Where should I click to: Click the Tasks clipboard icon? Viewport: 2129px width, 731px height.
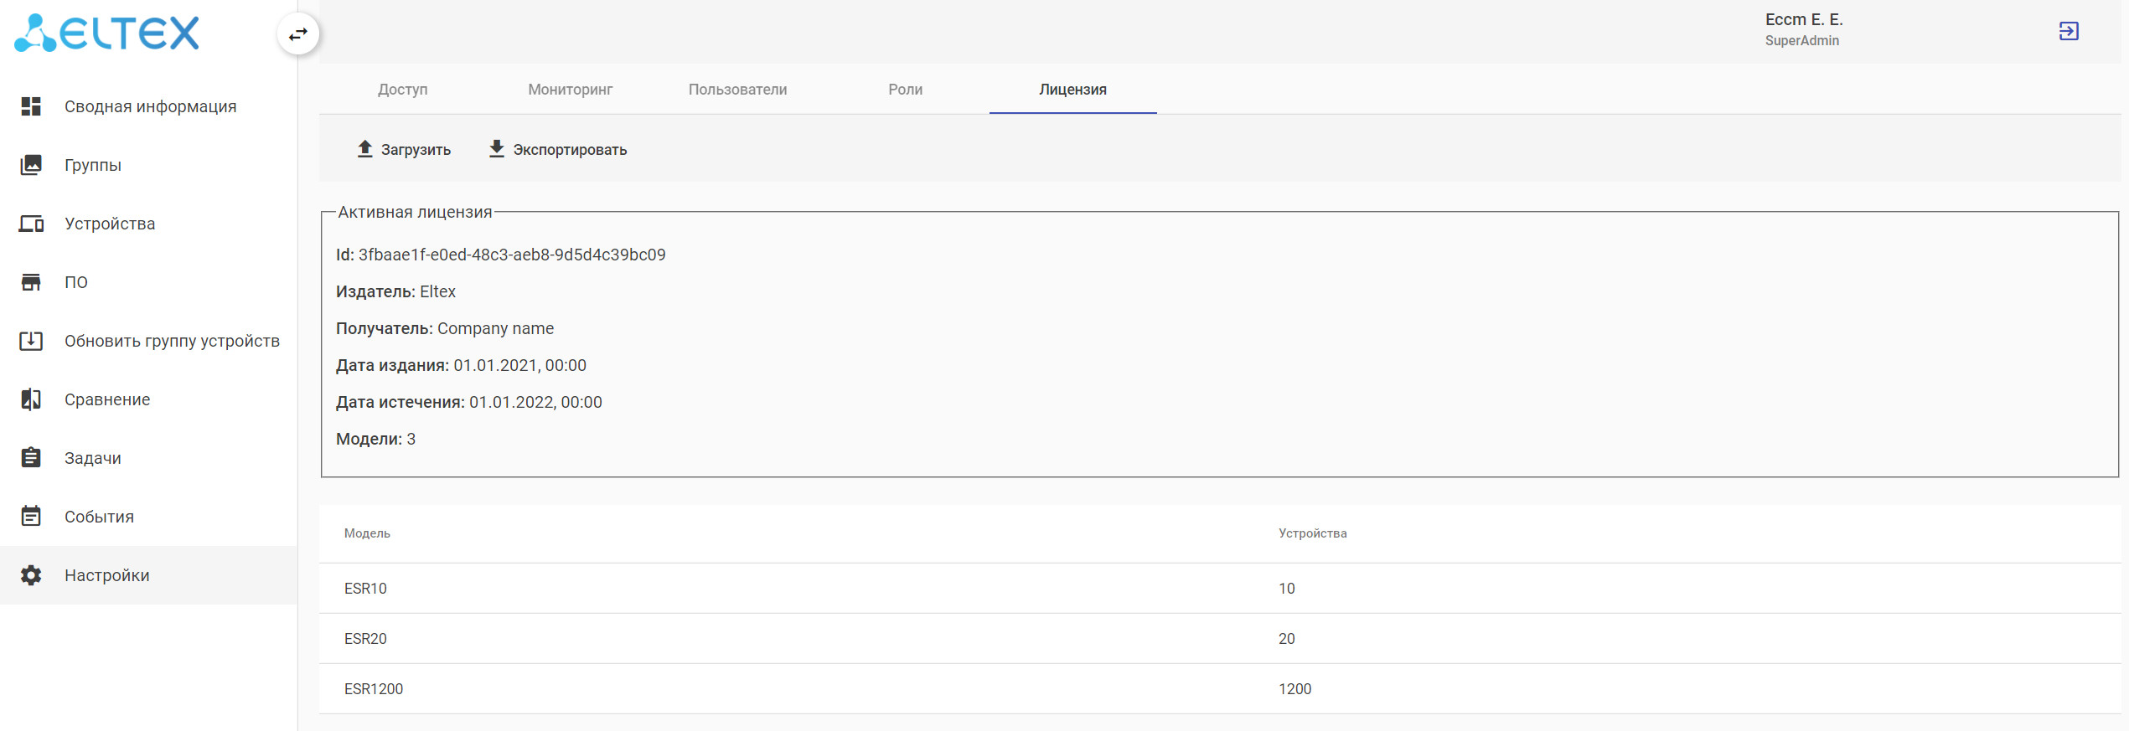(x=31, y=458)
